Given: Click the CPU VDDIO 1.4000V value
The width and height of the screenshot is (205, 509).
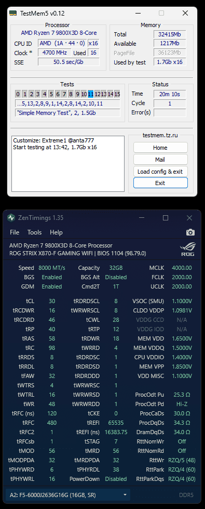Looking at the screenshot, I should point(182,357).
